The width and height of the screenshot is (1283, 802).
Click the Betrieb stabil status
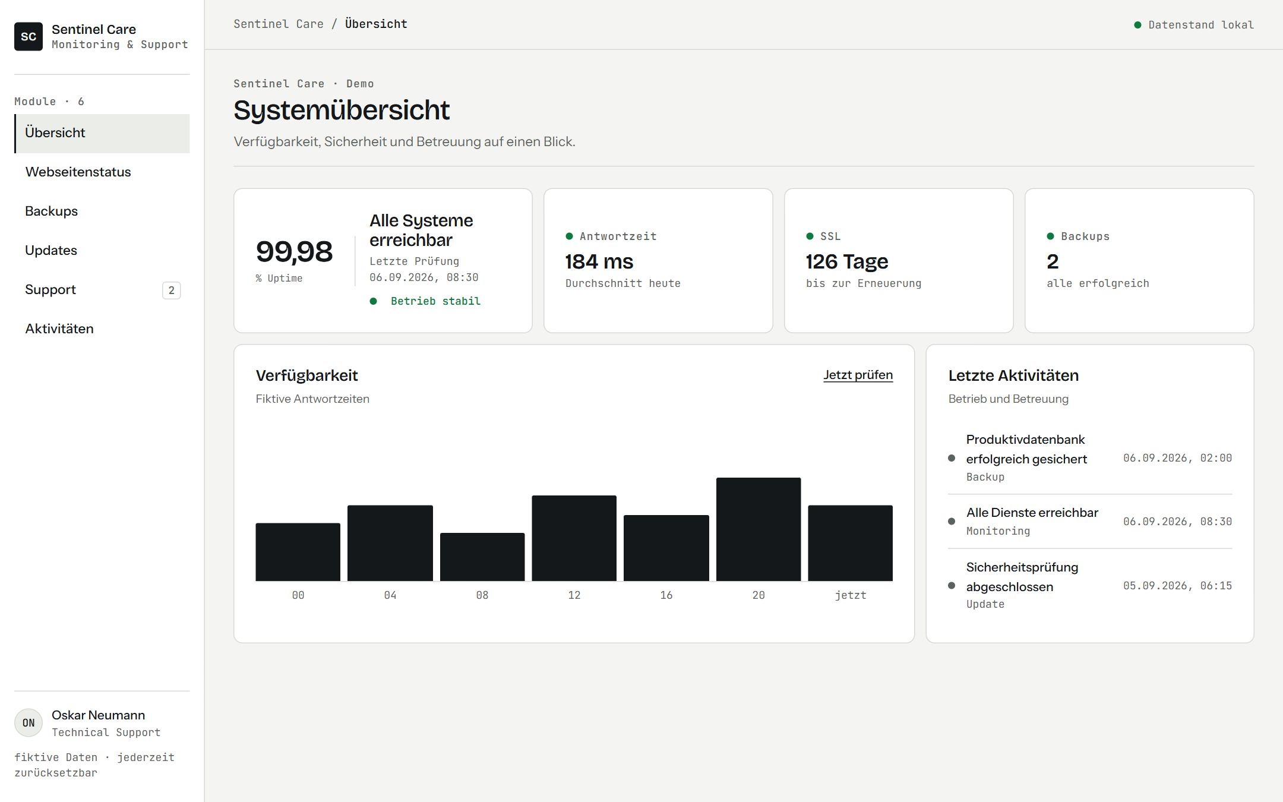[x=425, y=301]
